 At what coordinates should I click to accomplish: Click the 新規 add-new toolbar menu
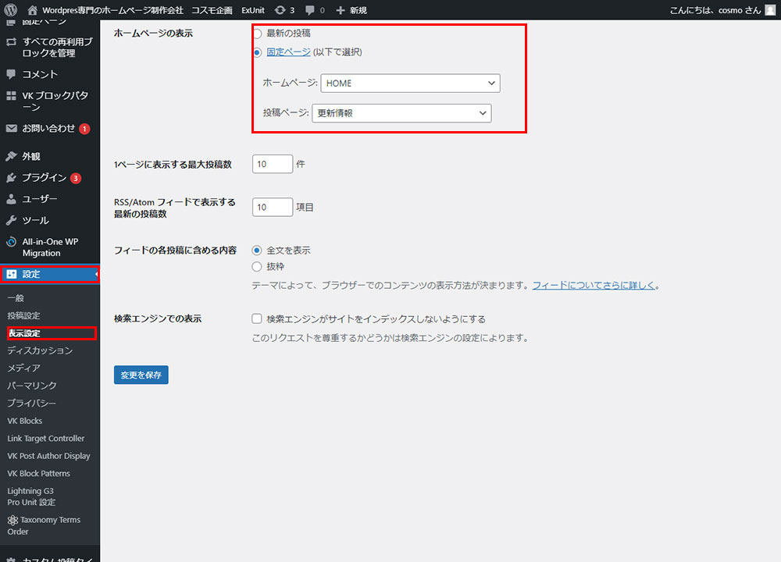click(x=351, y=10)
